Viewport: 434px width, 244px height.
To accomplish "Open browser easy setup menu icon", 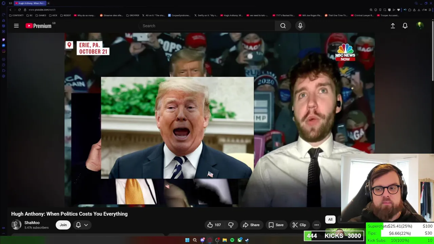I will tap(430, 10).
